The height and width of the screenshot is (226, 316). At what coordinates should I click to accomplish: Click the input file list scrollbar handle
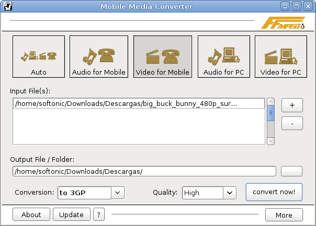pyautogui.click(x=270, y=112)
